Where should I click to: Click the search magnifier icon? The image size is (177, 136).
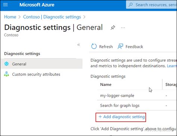tap(131, 5)
